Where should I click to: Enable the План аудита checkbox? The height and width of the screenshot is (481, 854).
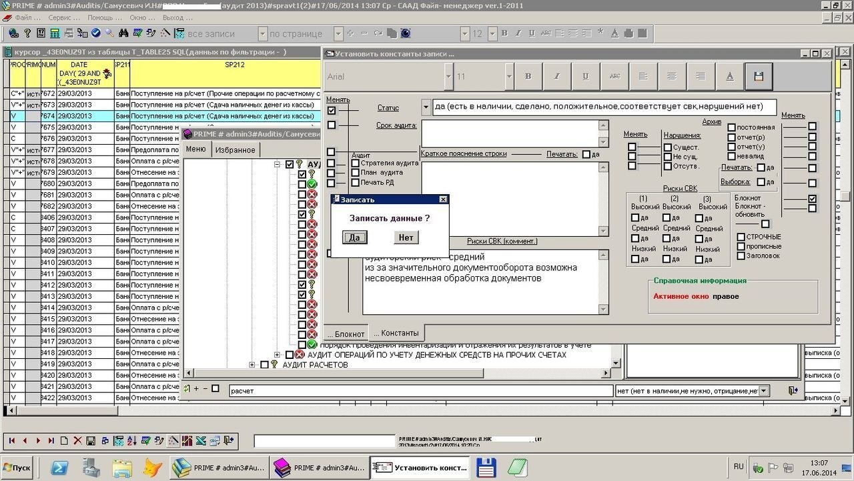click(x=356, y=172)
